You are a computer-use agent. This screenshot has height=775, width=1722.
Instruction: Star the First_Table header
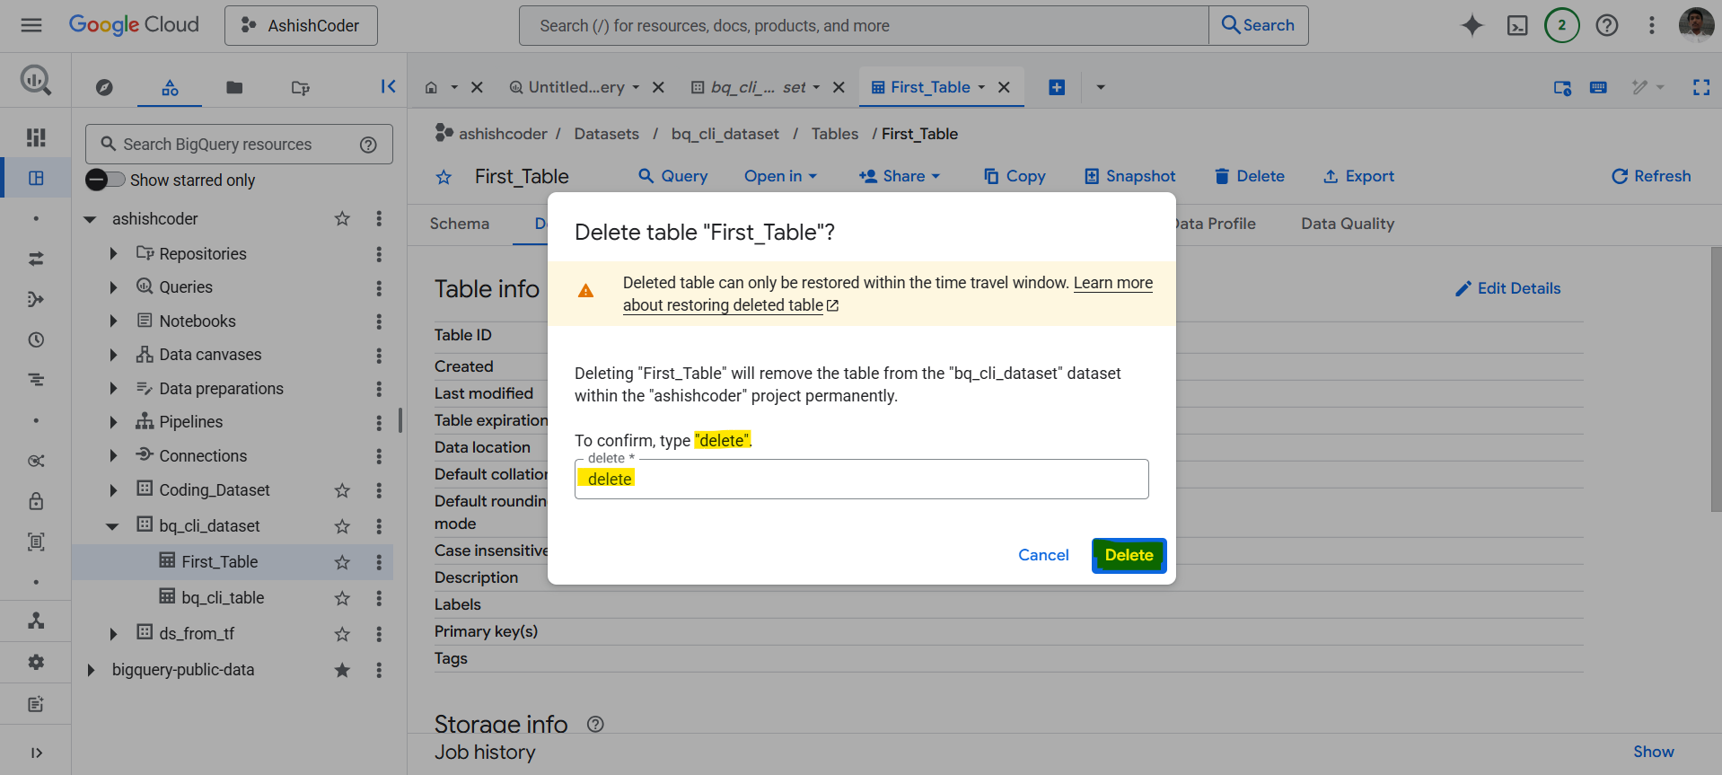(444, 177)
